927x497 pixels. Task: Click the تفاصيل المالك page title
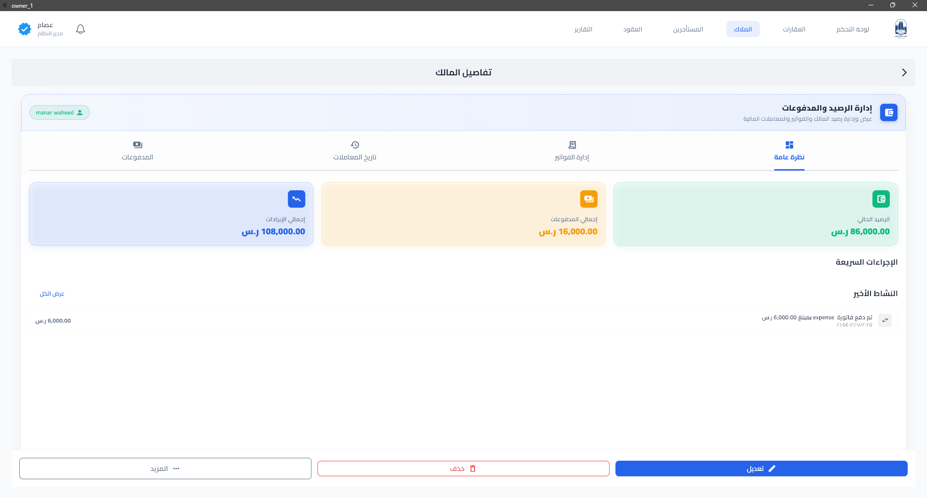pos(463,72)
